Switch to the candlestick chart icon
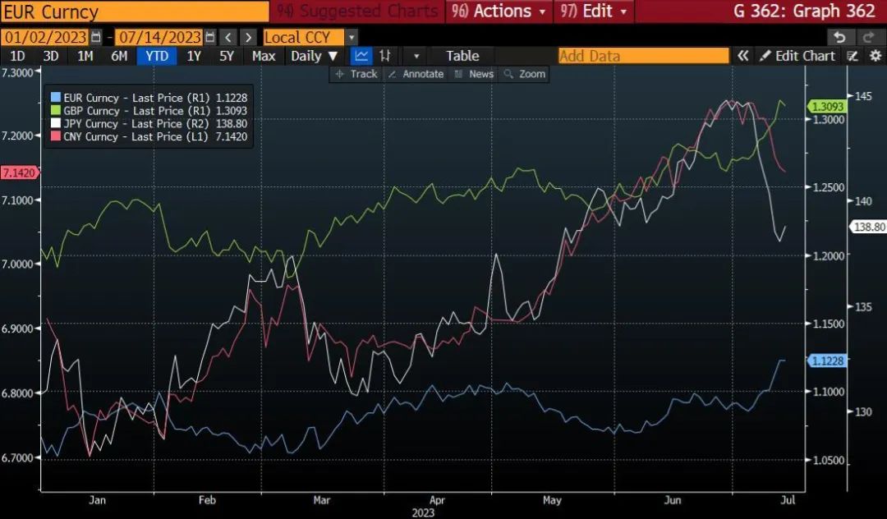This screenshot has width=887, height=519. [x=384, y=56]
